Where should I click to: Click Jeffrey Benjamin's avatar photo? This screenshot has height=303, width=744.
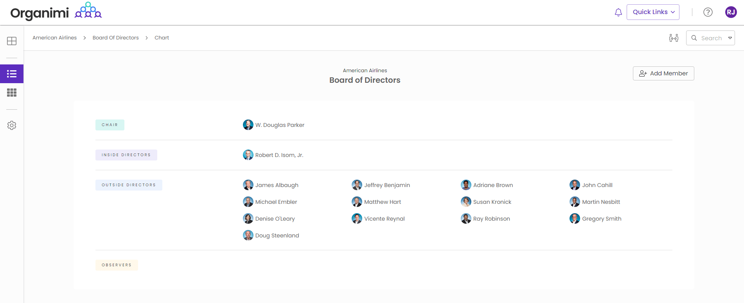tap(357, 185)
